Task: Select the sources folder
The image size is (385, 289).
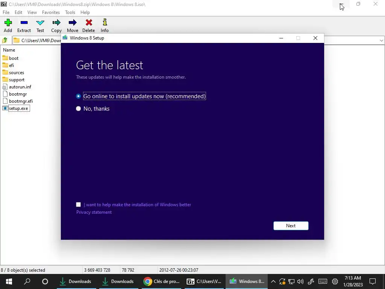Action: (13, 73)
